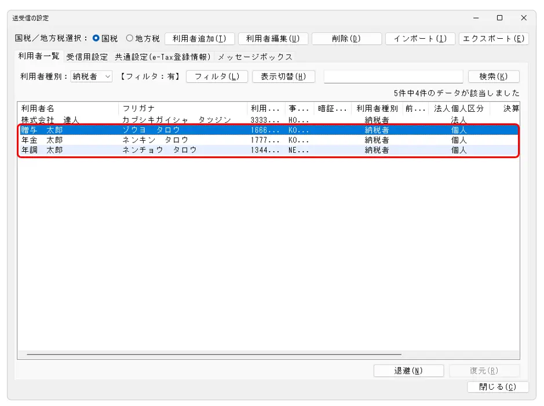Click the エクスポート(E) button
Viewport: 544px width, 406px height.
click(x=493, y=39)
